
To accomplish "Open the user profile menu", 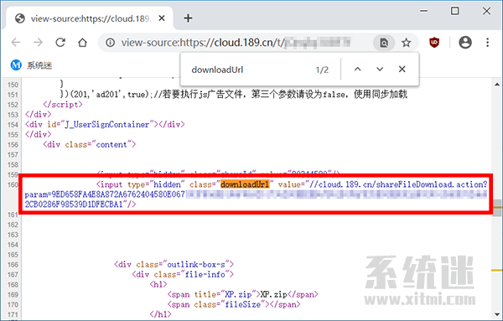I will point(465,43).
